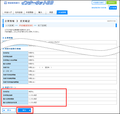Click the インターネットEB title logo
This screenshot has height=114, width=120.
(38, 3)
